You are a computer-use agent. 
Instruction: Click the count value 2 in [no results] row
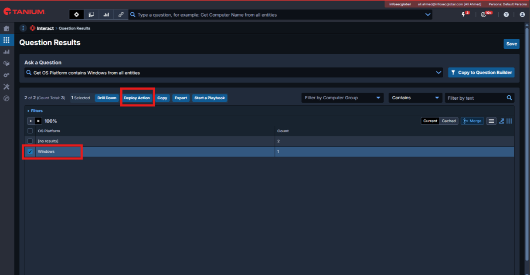click(x=279, y=141)
